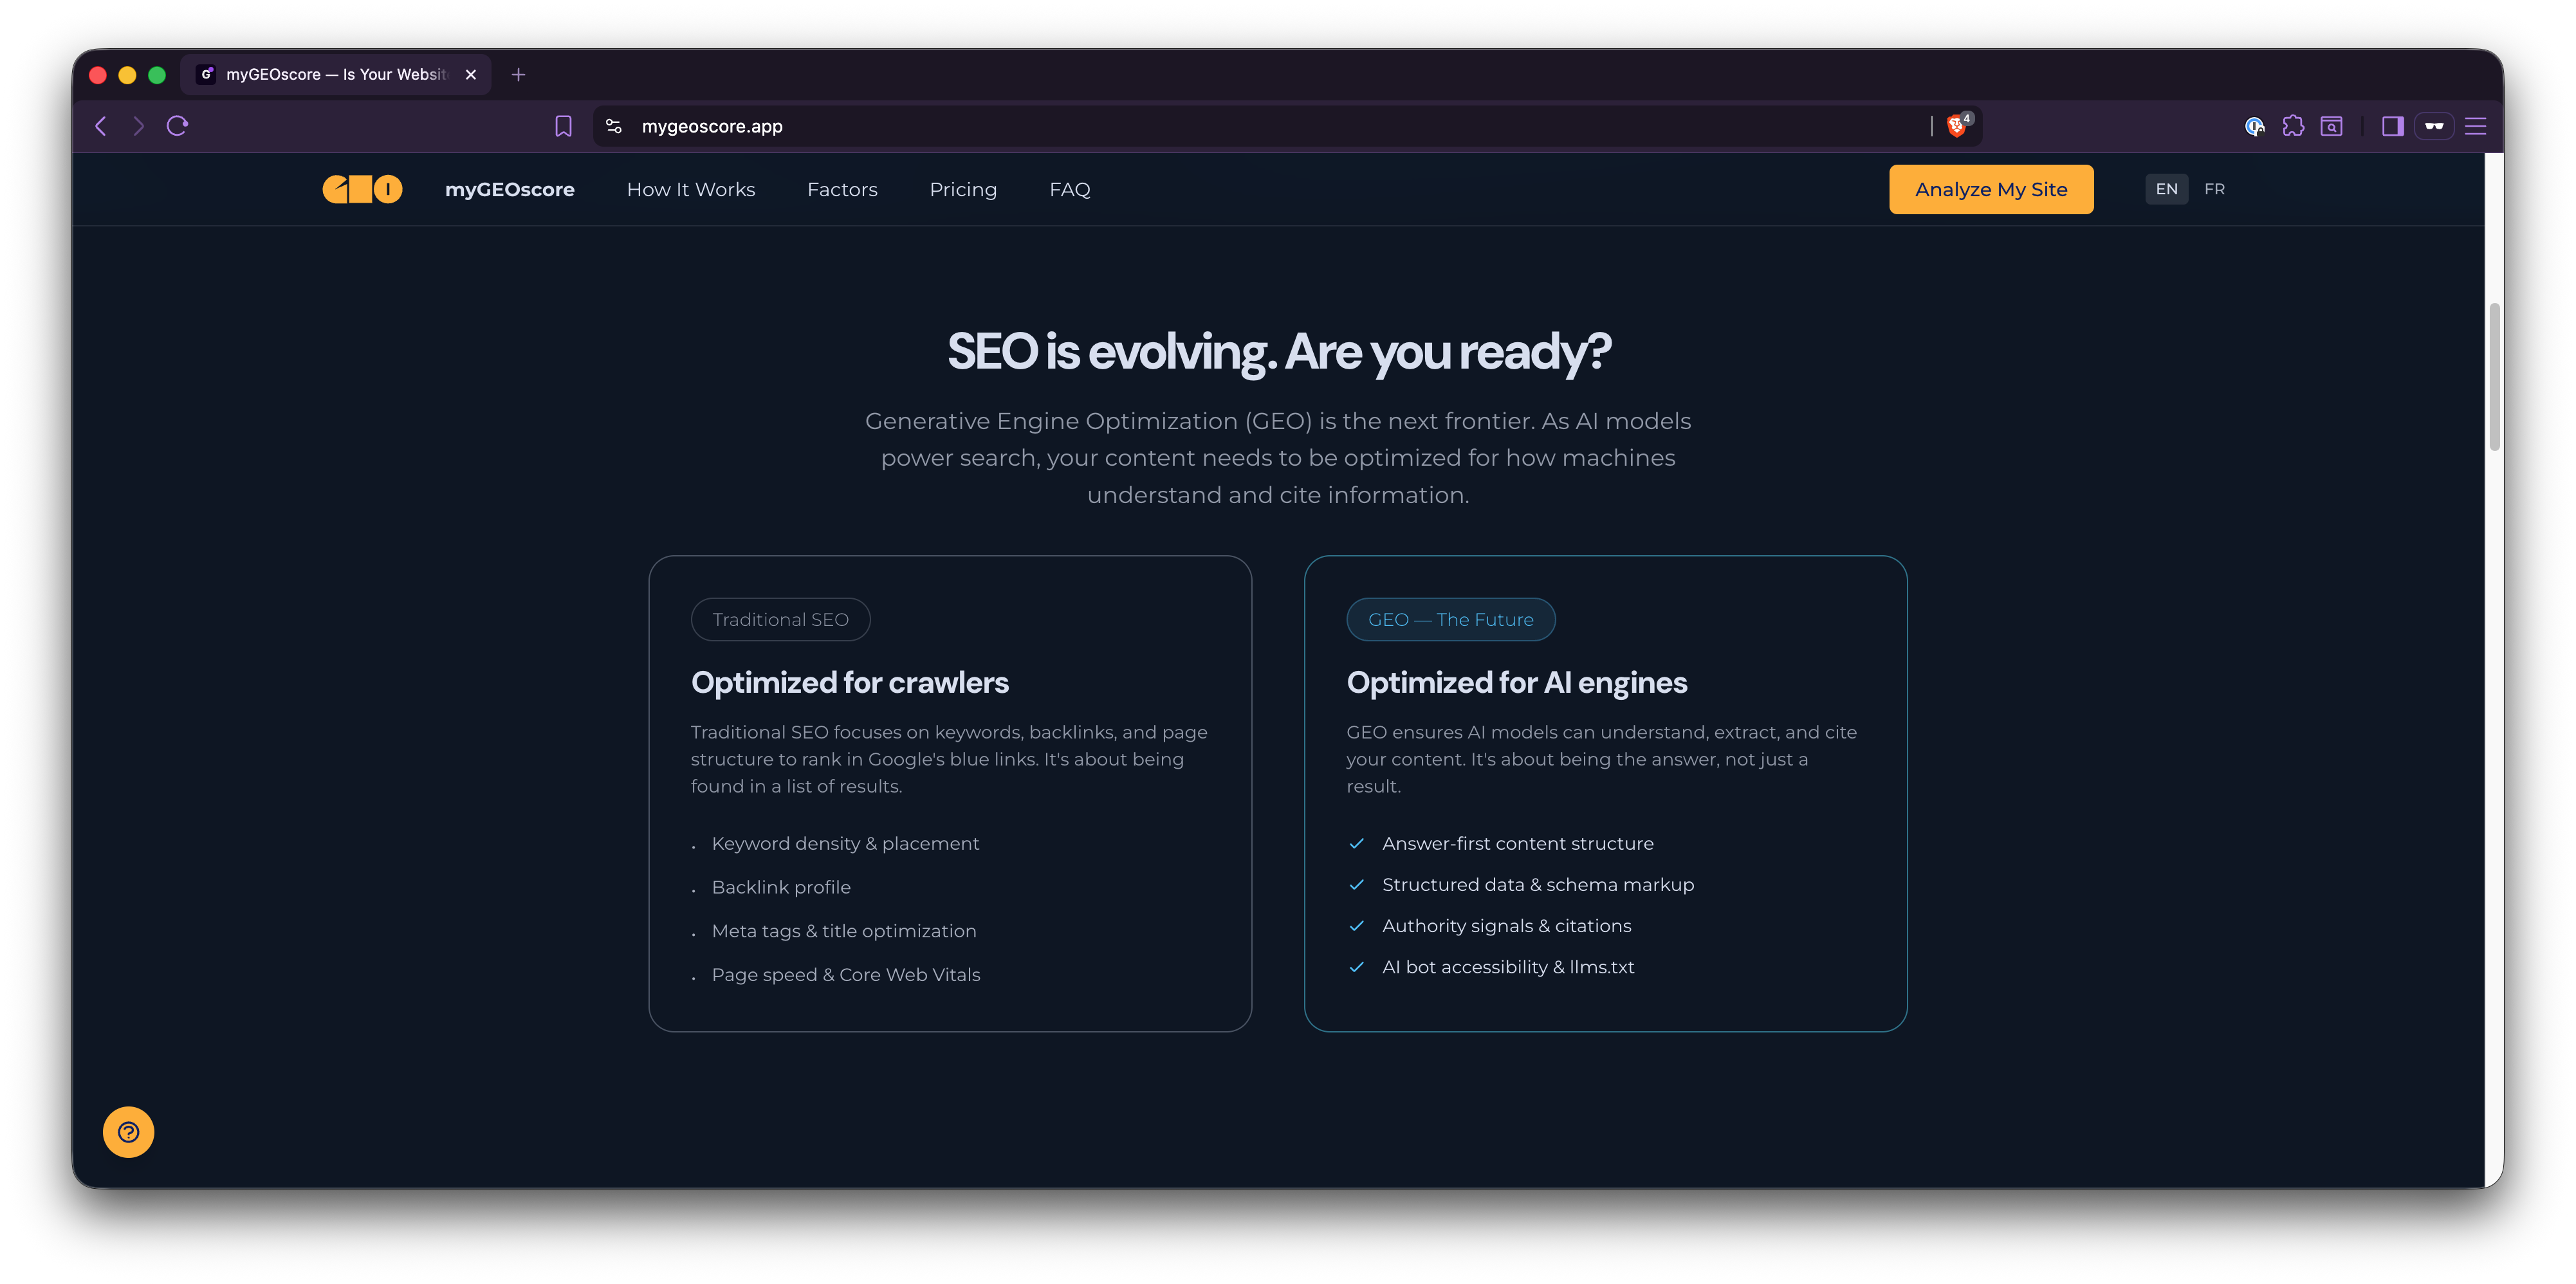Reload the current page
Viewport: 2576px width, 1284px height.
177,126
